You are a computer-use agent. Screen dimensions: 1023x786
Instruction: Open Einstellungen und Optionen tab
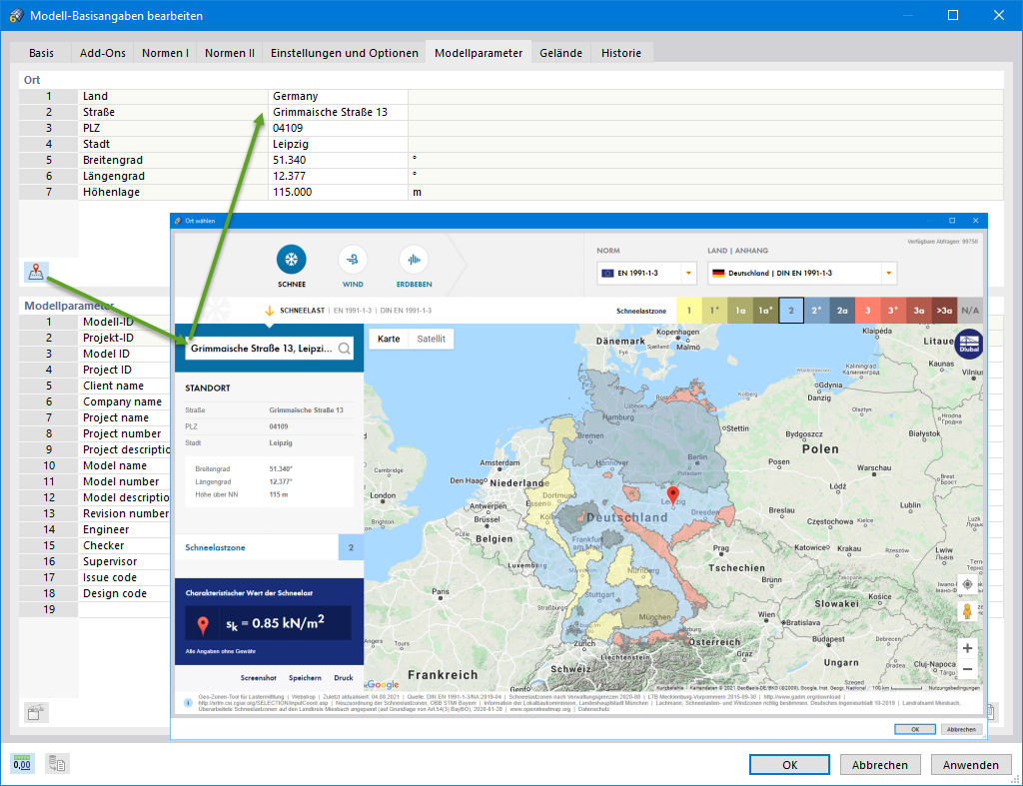pos(345,53)
